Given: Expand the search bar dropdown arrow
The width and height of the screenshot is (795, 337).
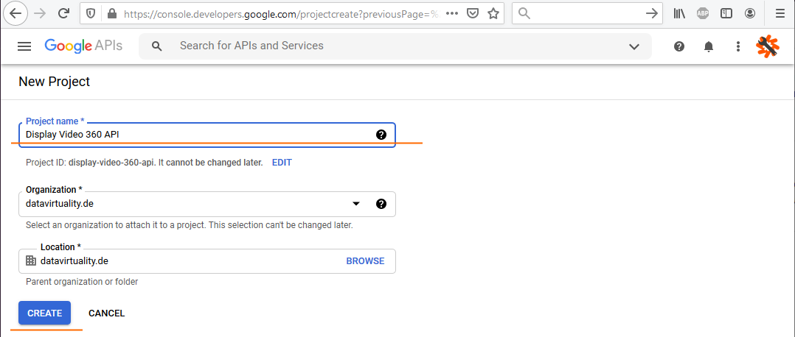Looking at the screenshot, I should coord(634,46).
